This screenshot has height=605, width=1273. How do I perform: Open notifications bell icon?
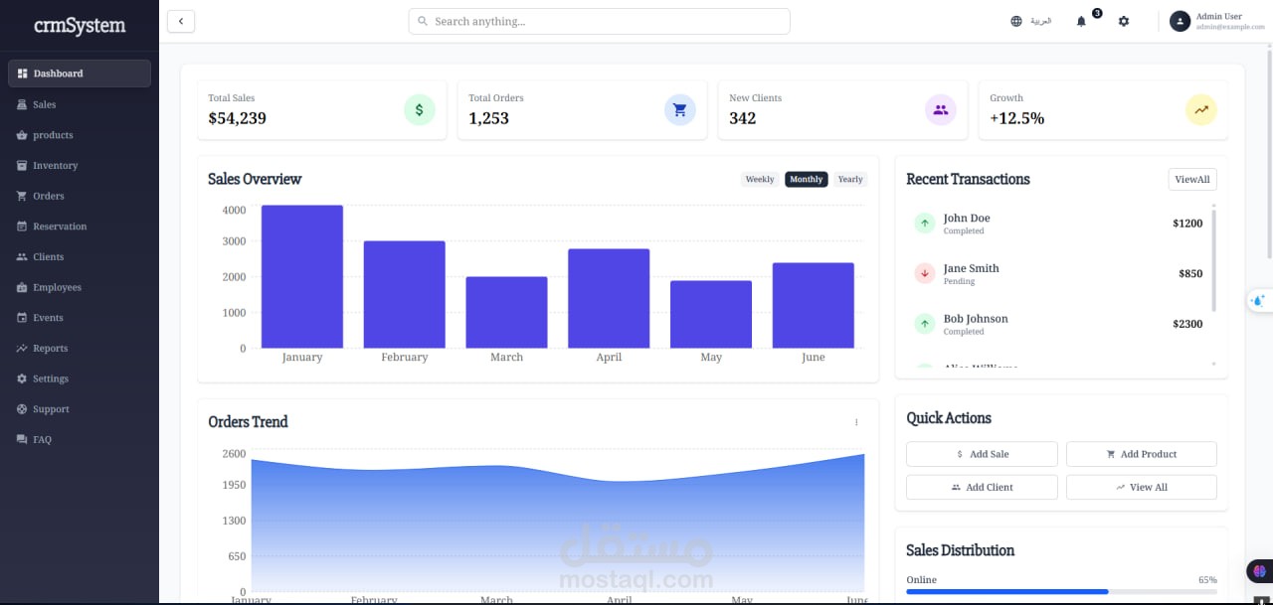pyautogui.click(x=1081, y=21)
